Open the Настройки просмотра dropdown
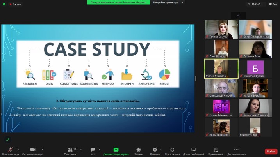Screen dimensions: 280x157 [x=168, y=2]
